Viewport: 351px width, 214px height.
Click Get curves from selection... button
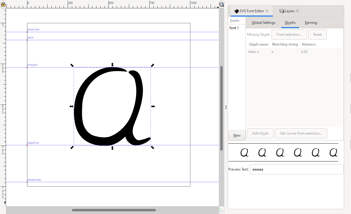pyautogui.click(x=301, y=133)
